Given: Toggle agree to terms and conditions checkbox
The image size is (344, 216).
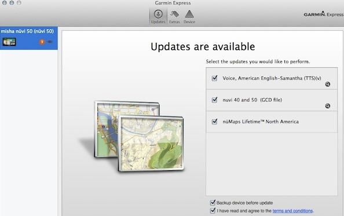Looking at the screenshot, I should tap(213, 211).
